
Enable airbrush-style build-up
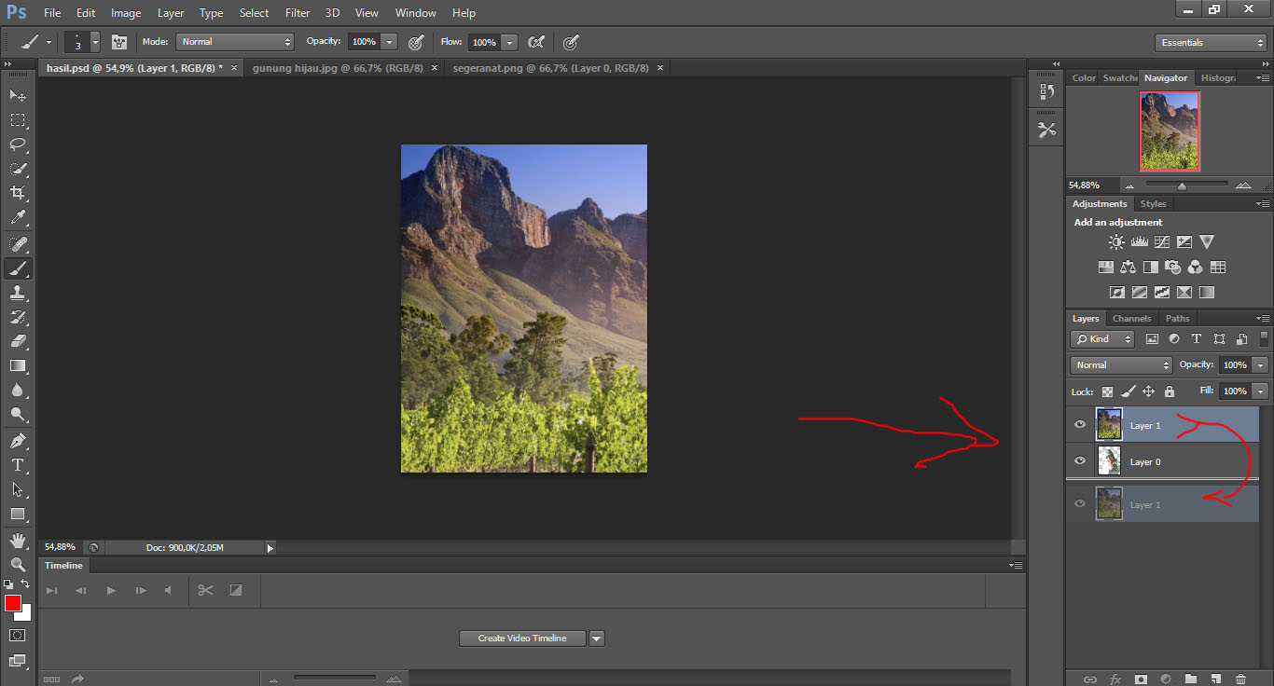[x=536, y=42]
